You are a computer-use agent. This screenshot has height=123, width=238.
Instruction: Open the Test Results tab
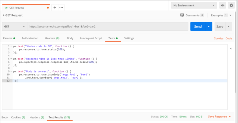click(59, 117)
